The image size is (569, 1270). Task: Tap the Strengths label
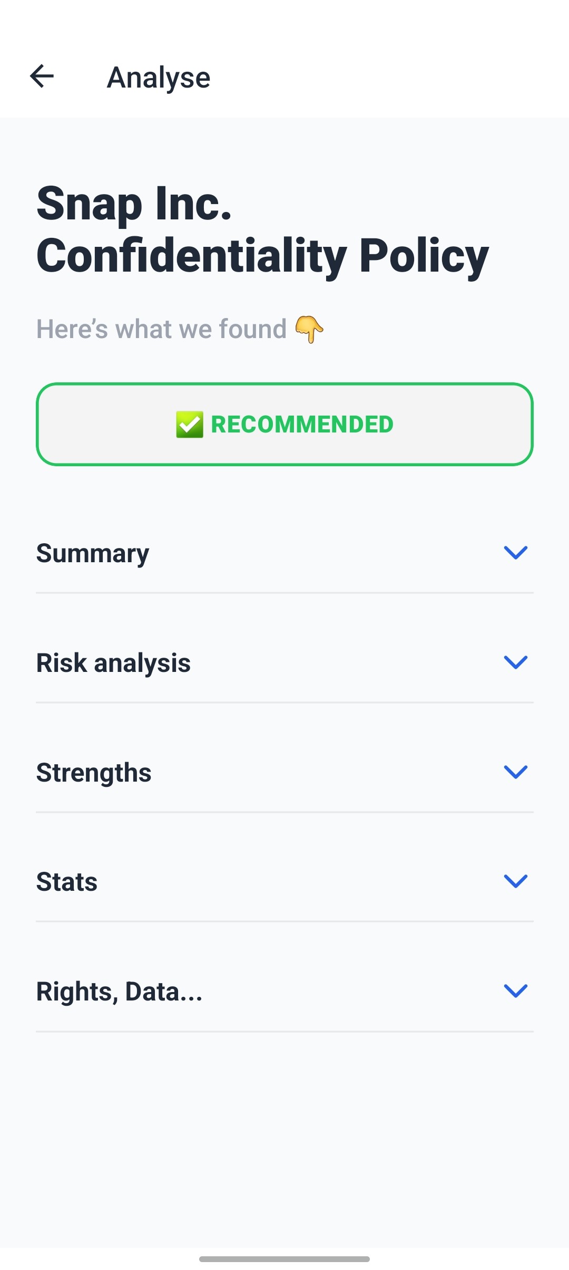click(x=94, y=773)
